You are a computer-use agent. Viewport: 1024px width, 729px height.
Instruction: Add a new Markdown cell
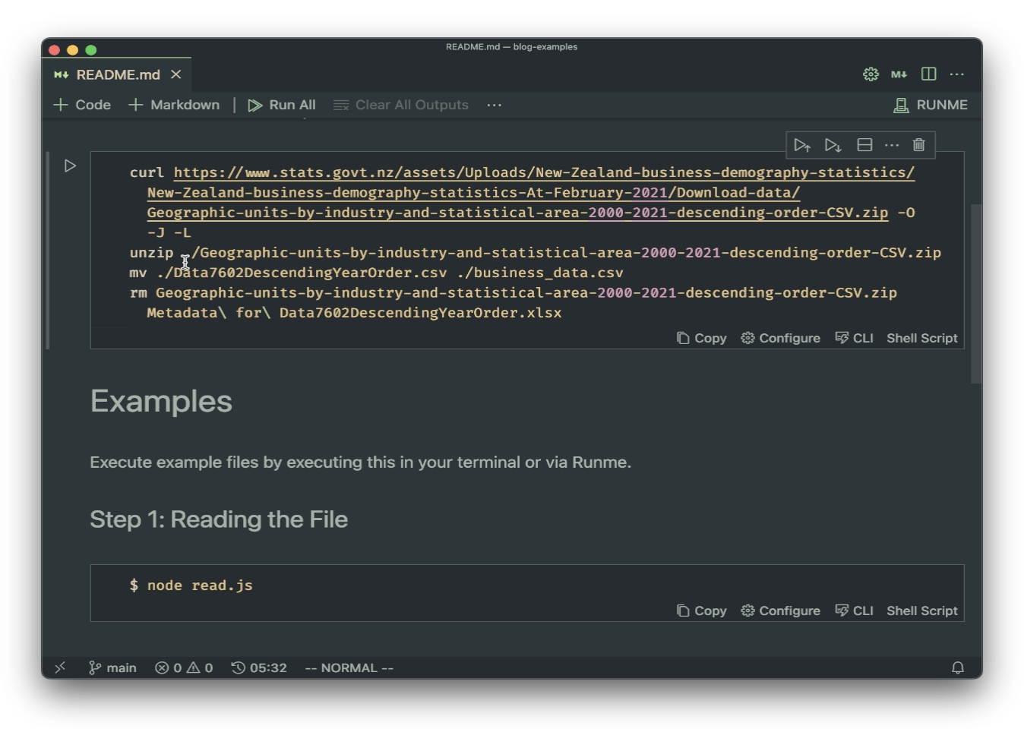[x=174, y=105]
